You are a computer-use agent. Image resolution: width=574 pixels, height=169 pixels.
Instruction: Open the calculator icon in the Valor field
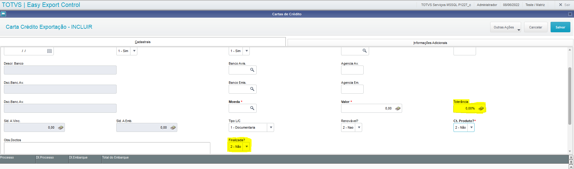tap(398, 108)
